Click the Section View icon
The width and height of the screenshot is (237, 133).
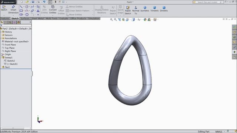[x=123, y=20]
